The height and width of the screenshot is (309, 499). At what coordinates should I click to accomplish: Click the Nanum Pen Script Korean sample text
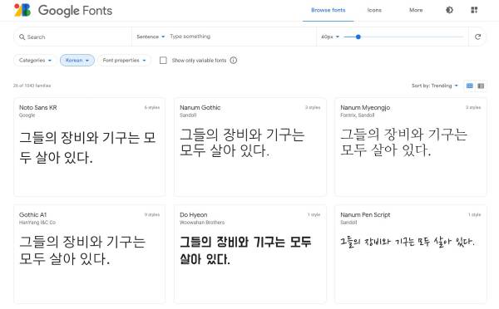pos(408,243)
